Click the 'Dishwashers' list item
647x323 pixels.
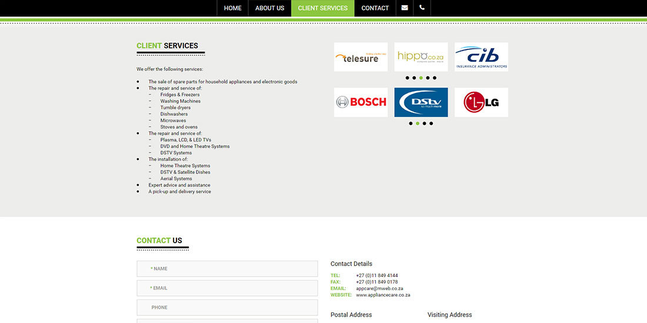(174, 114)
